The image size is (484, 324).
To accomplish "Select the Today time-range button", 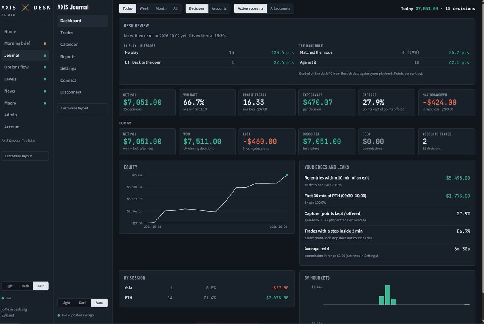I will [127, 8].
